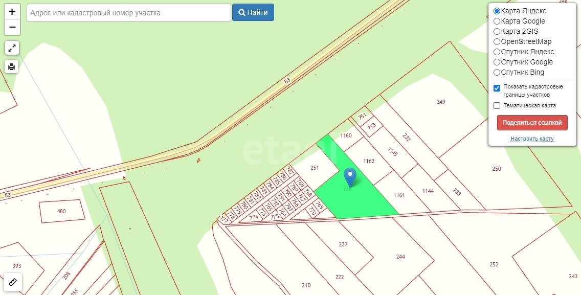This screenshot has width=581, height=295.
Task: Click the print map icon
Action: tap(12, 66)
